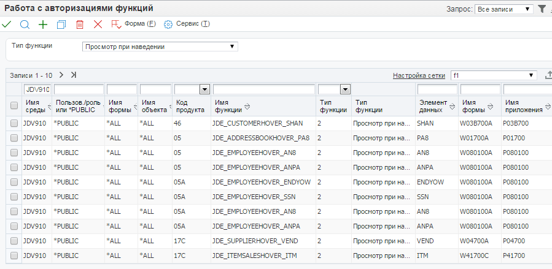This screenshot has height=269, width=552.
Task: Click the JDV910 filter field above 'Имя среды'
Action: (37, 89)
